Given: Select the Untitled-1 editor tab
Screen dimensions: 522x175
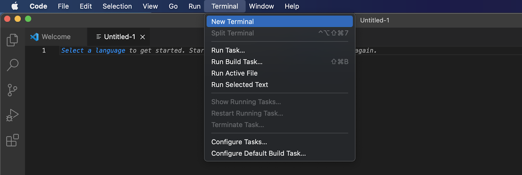Looking at the screenshot, I should pos(119,37).
